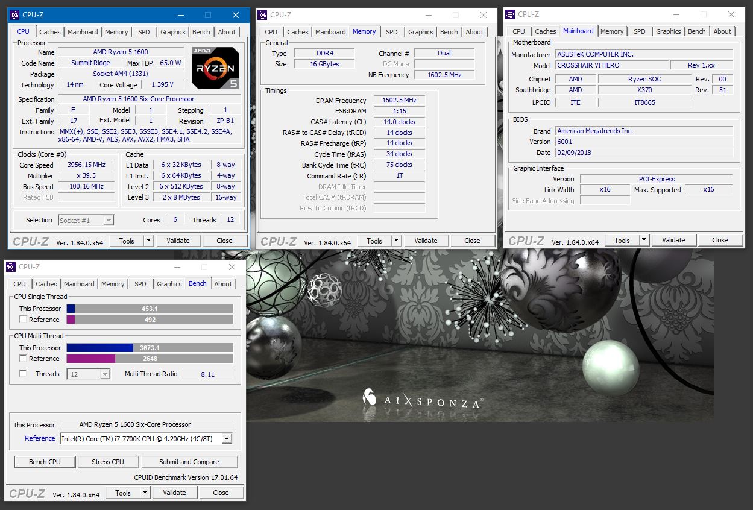Enable the Single Thread Reference checkbox
The height and width of the screenshot is (510, 753).
pyautogui.click(x=23, y=320)
